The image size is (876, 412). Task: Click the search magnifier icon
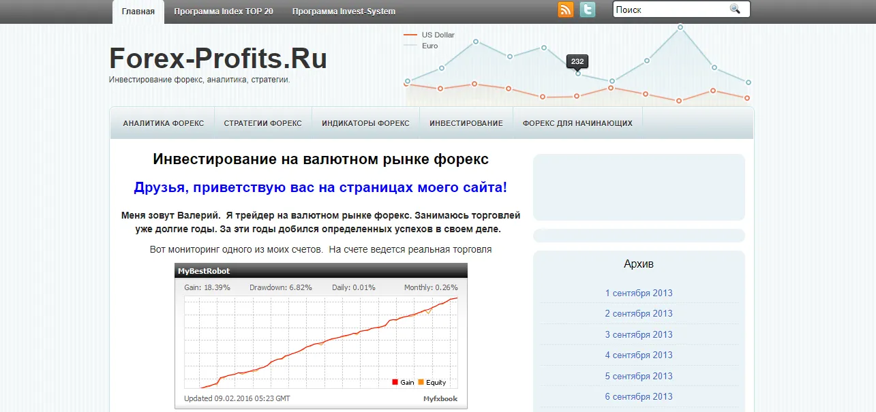click(x=735, y=9)
